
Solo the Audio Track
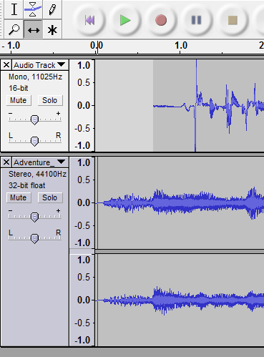(50, 100)
